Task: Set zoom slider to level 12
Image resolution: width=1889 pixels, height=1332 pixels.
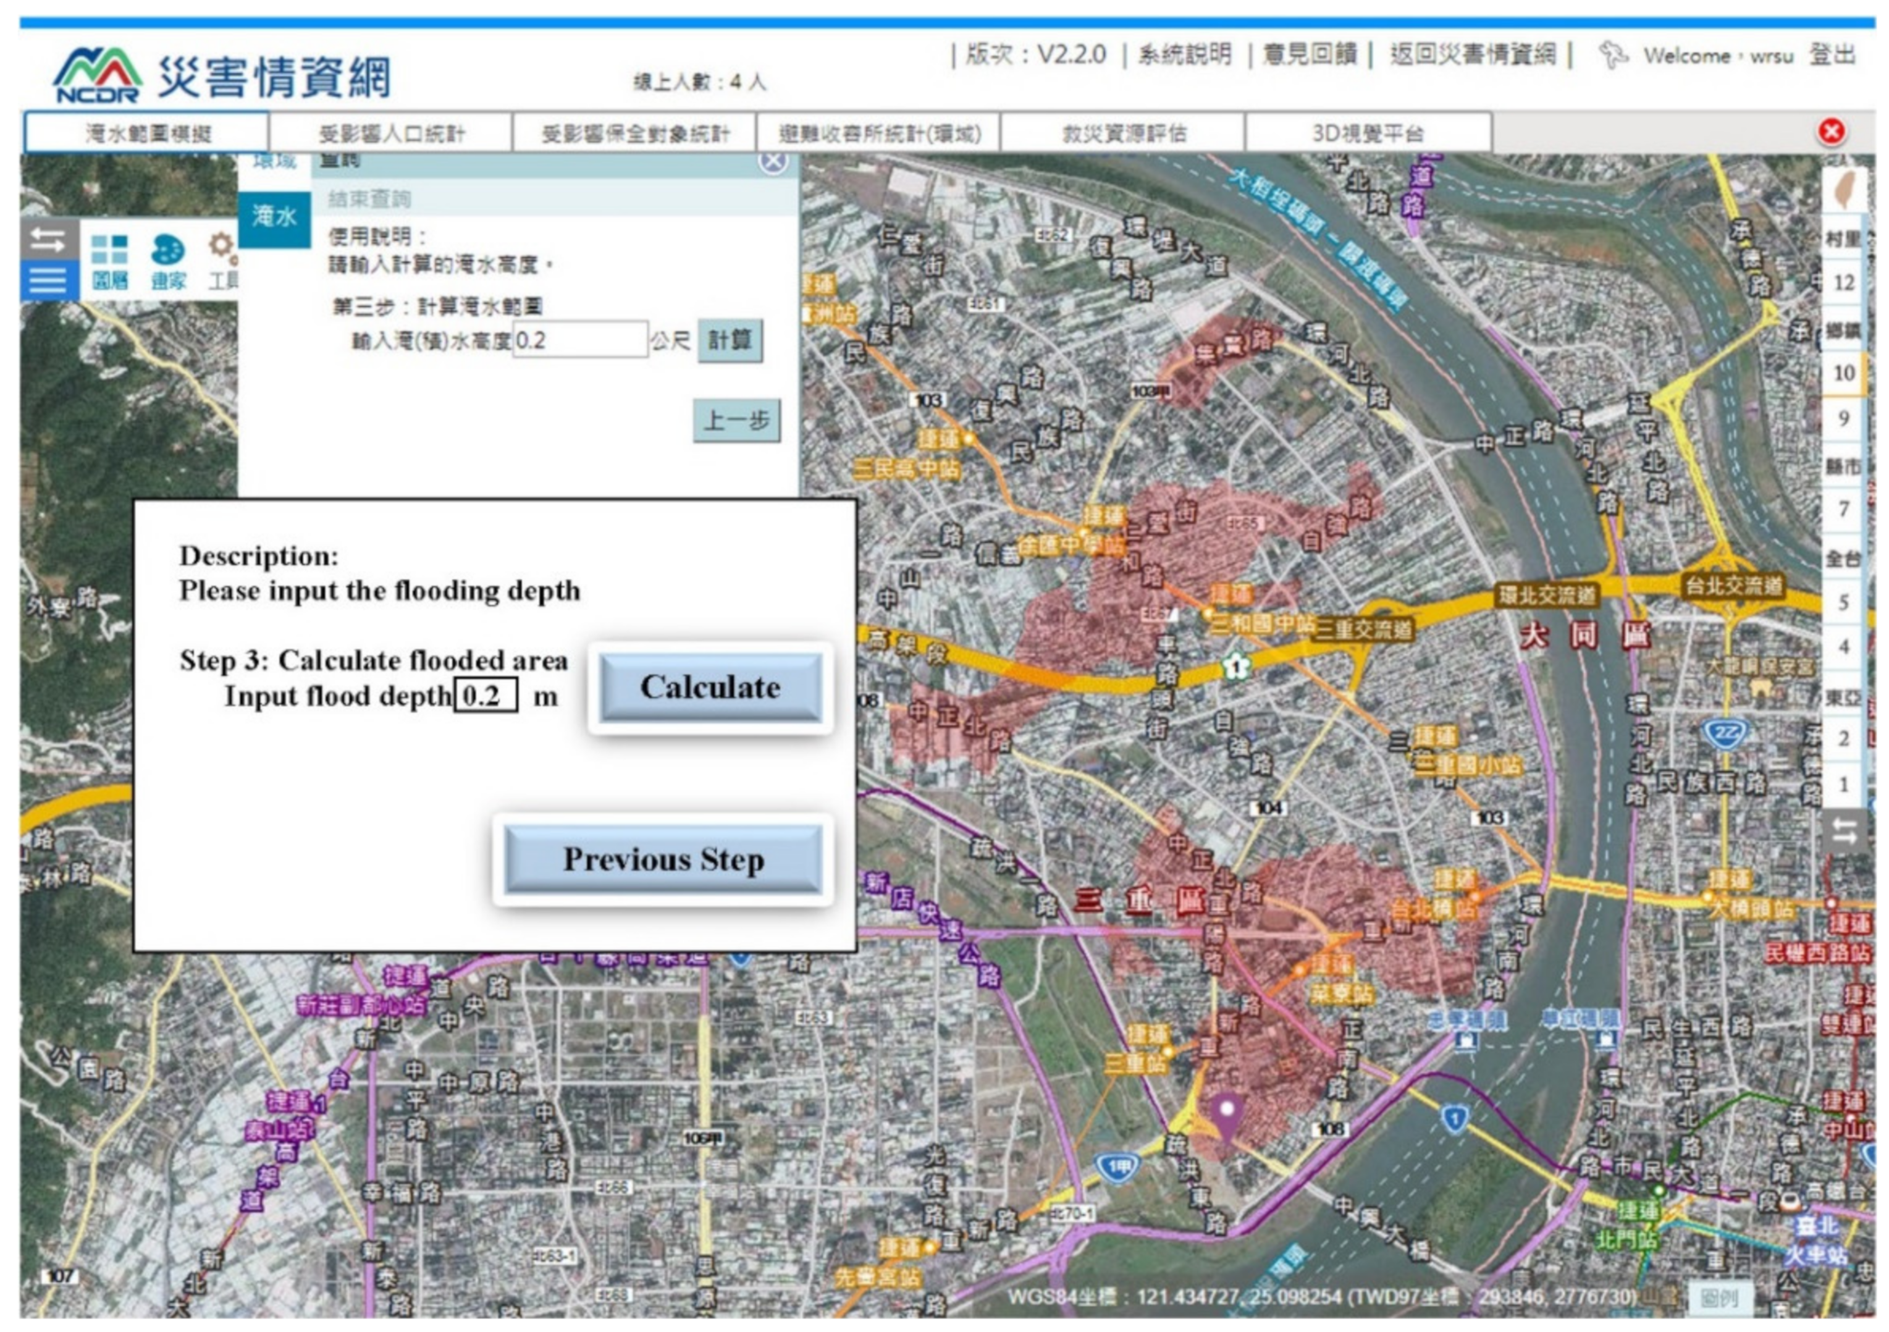Action: pyautogui.click(x=1844, y=283)
